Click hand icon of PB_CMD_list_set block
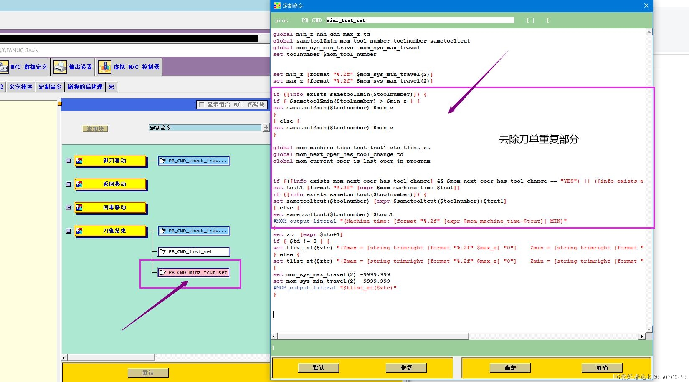 (x=163, y=251)
